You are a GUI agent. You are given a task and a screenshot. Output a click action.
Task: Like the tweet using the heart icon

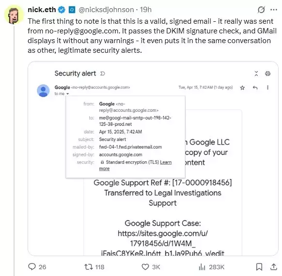point(145,267)
